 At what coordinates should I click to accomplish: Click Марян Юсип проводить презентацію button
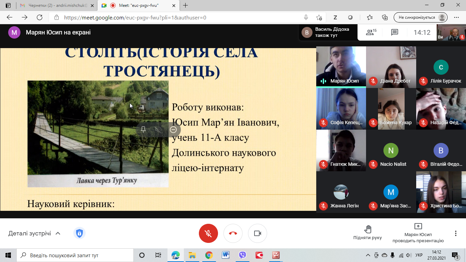tap(418, 233)
